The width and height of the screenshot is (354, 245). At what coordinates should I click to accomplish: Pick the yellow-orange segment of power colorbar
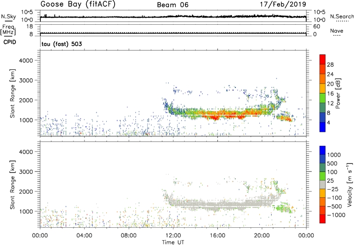tap(323, 88)
